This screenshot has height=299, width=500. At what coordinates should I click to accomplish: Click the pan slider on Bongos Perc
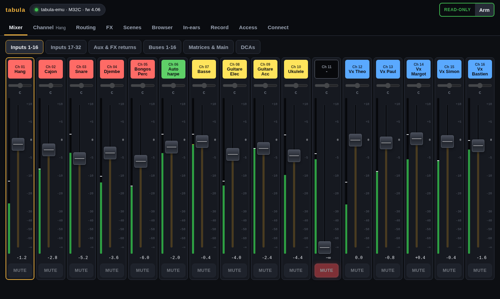(143, 86)
